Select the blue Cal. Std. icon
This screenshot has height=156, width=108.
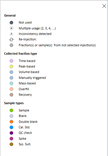tap(11, 127)
